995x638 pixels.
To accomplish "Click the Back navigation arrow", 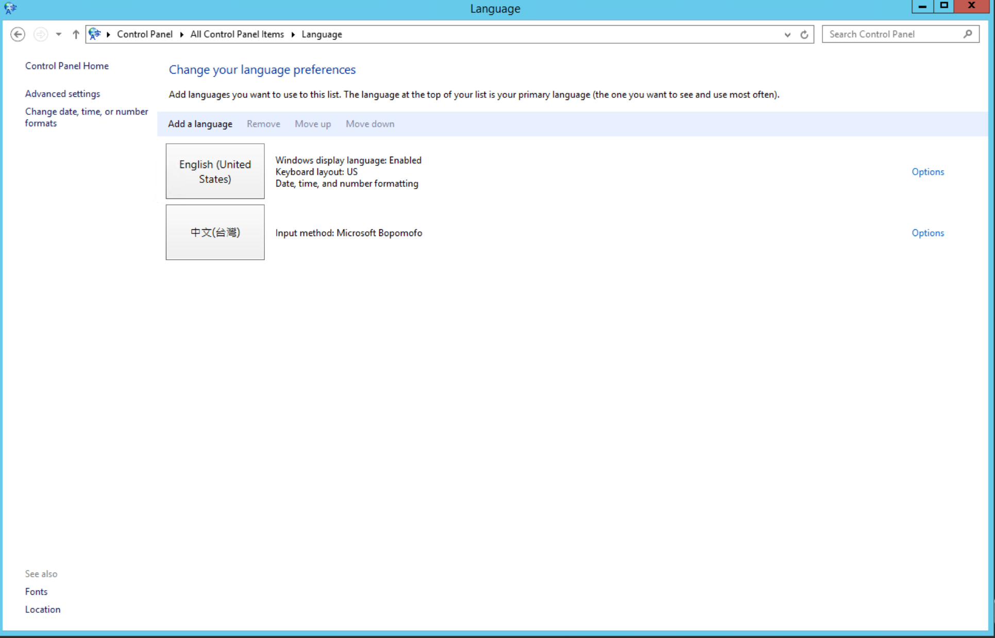I will pyautogui.click(x=18, y=35).
